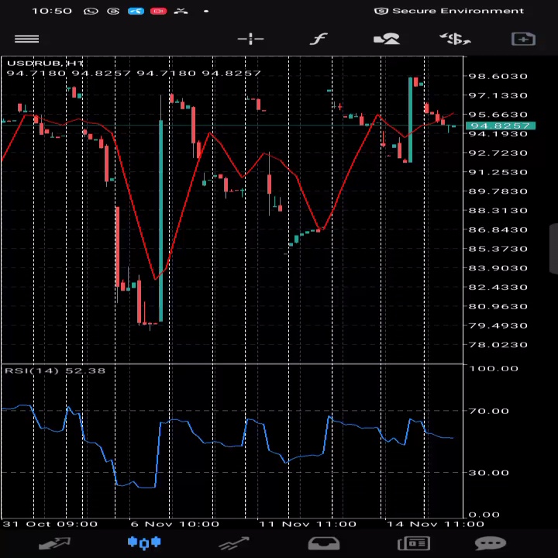Open the News tab in bottom bar
The height and width of the screenshot is (558, 558).
click(414, 543)
